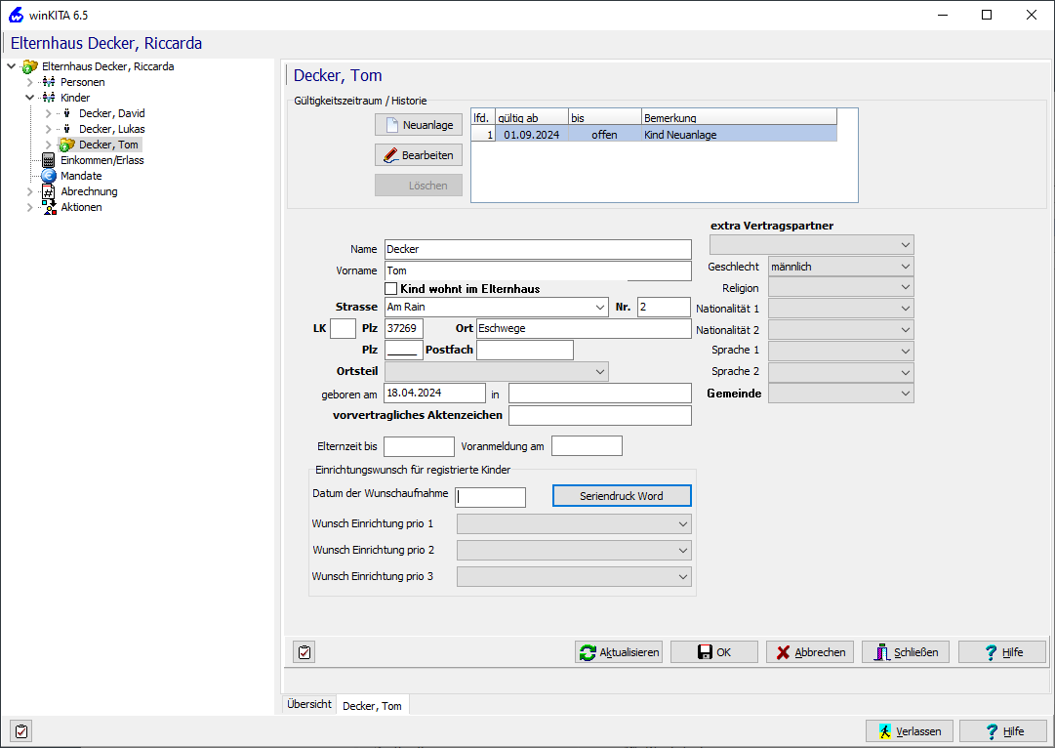Click the Personen group icon
Viewport: 1055px width, 748px height.
49,82
